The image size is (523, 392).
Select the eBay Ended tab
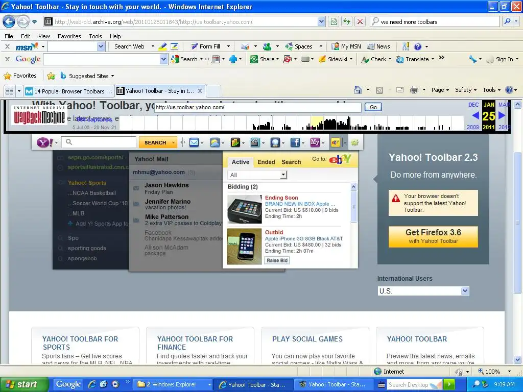pos(266,162)
